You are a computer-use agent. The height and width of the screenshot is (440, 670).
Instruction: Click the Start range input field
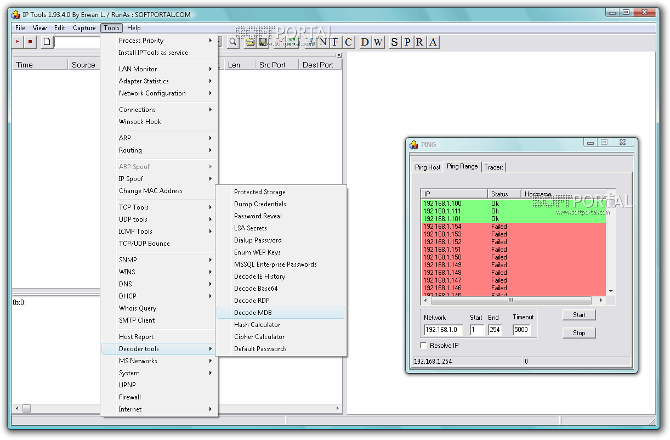pyautogui.click(x=477, y=330)
